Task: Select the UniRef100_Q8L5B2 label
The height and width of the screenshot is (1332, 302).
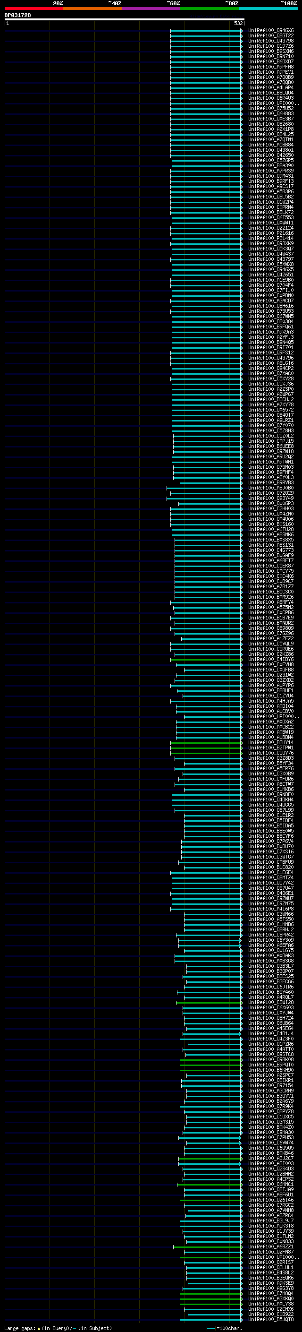Action: tap(271, 197)
